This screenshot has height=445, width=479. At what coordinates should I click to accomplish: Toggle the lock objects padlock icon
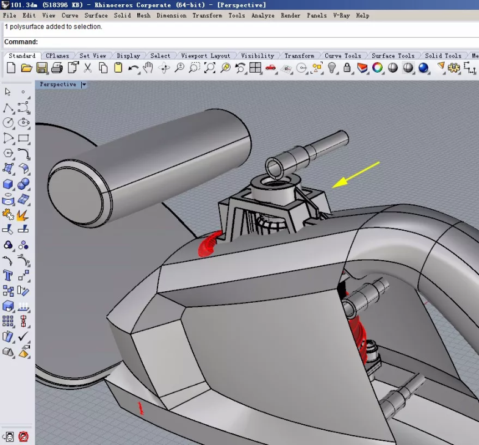click(x=347, y=68)
